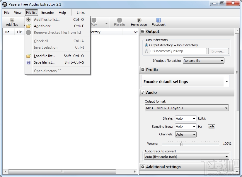The width and height of the screenshot is (242, 177).
Task: Open the Output format dropdown
Action: [x=186, y=108]
